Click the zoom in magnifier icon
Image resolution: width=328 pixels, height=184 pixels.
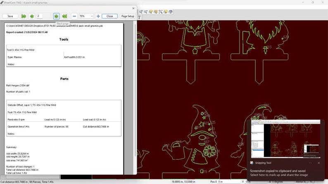click(141, 12)
